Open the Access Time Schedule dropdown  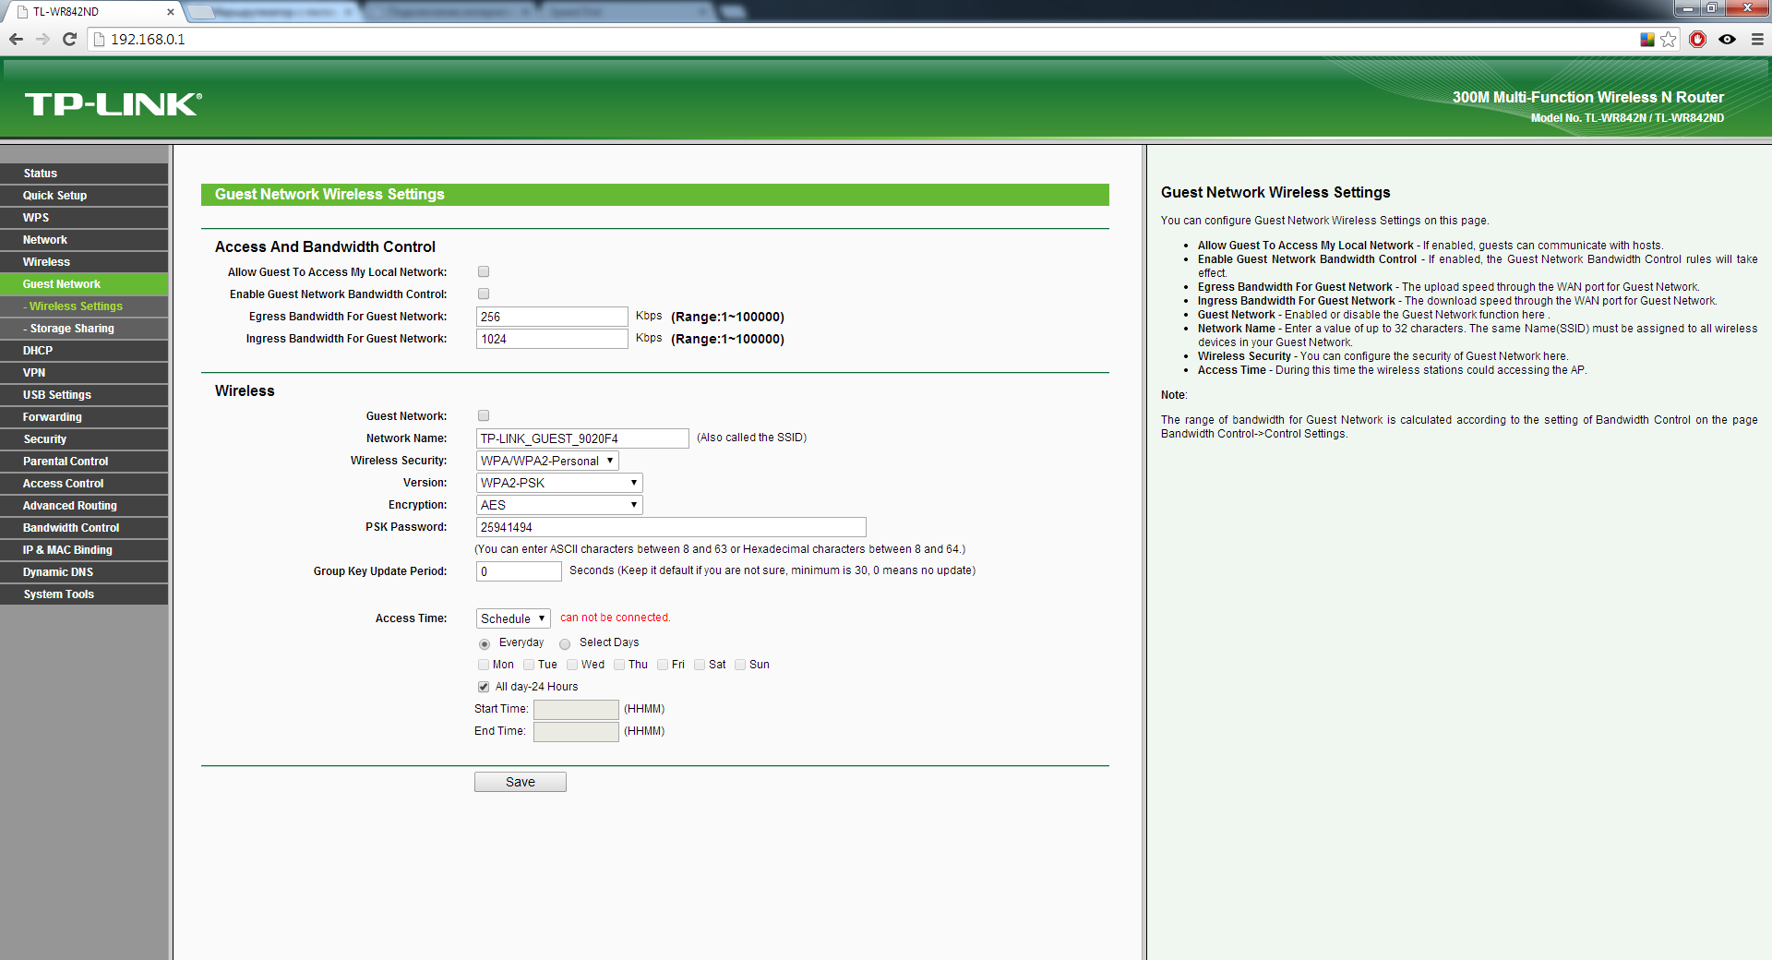tap(513, 618)
